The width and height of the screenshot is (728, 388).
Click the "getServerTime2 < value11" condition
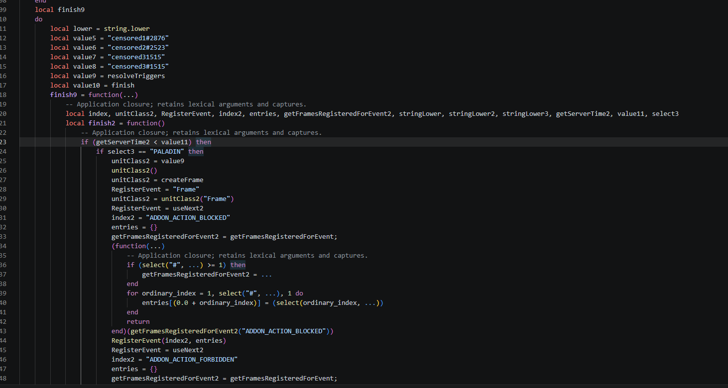(x=142, y=142)
